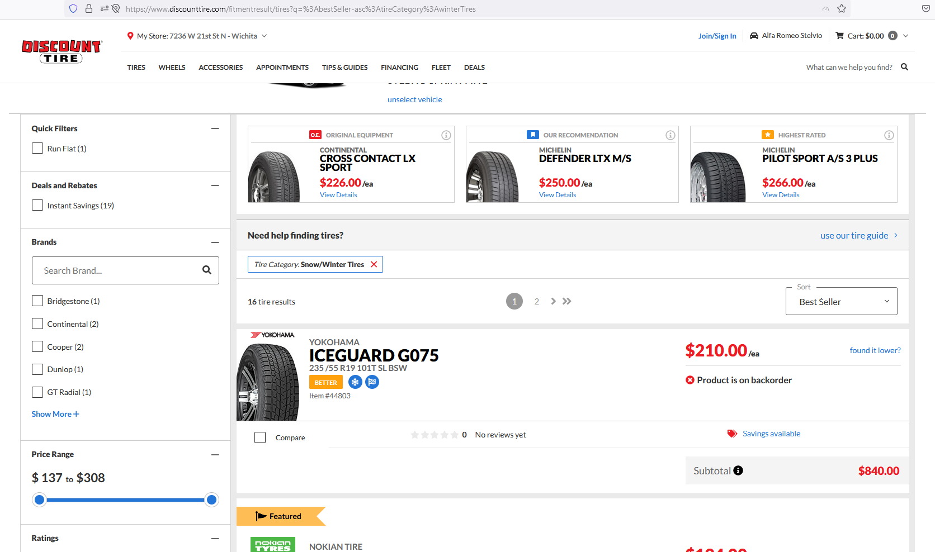Select the Compare checkbox for the Iceguard G075
Image resolution: width=935 pixels, height=552 pixels.
pos(260,437)
